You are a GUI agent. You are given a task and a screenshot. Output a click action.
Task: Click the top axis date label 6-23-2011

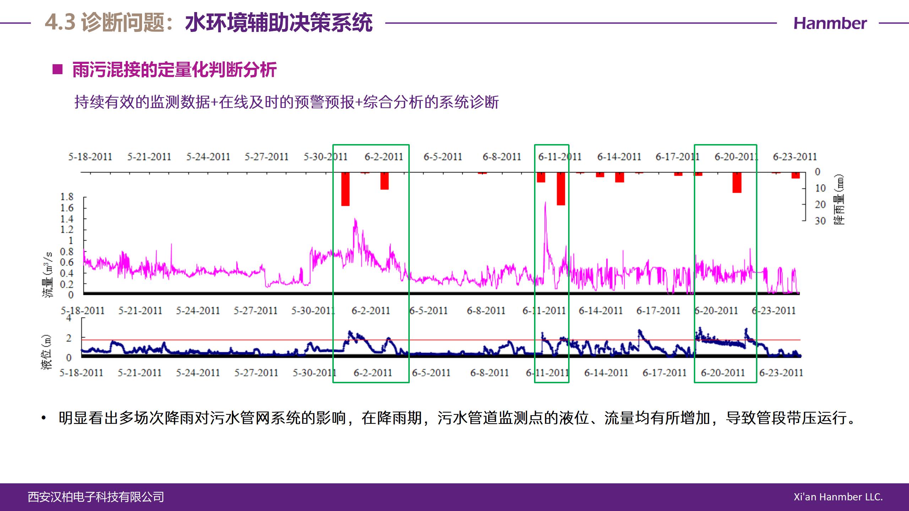click(795, 157)
